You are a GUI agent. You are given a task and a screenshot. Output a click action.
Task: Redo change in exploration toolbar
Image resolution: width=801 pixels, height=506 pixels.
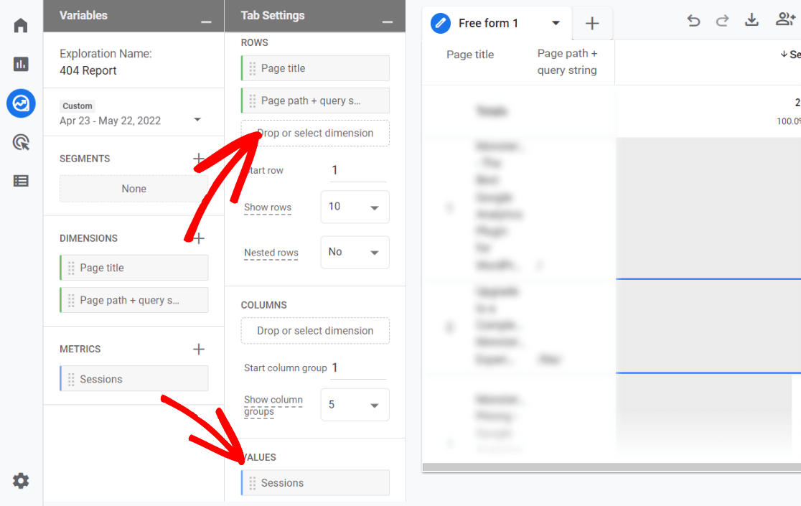pos(722,21)
